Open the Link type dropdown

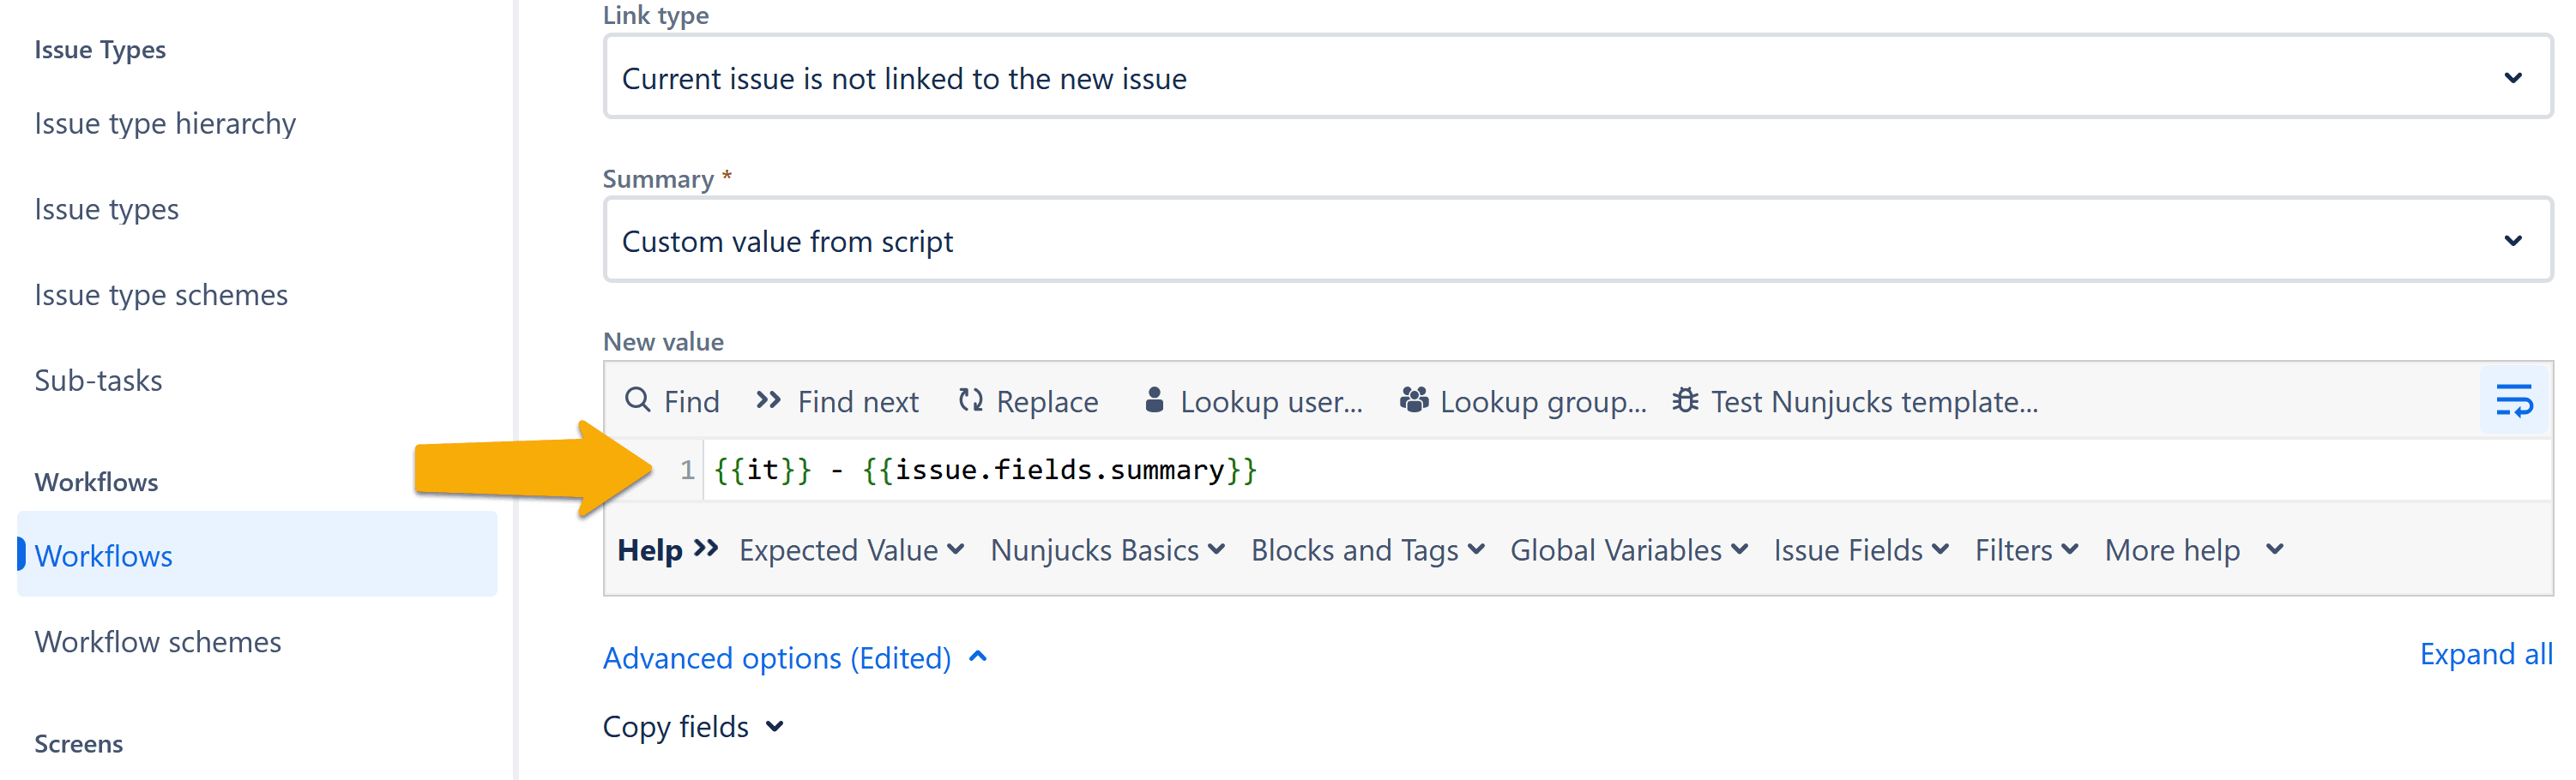(x=1577, y=77)
